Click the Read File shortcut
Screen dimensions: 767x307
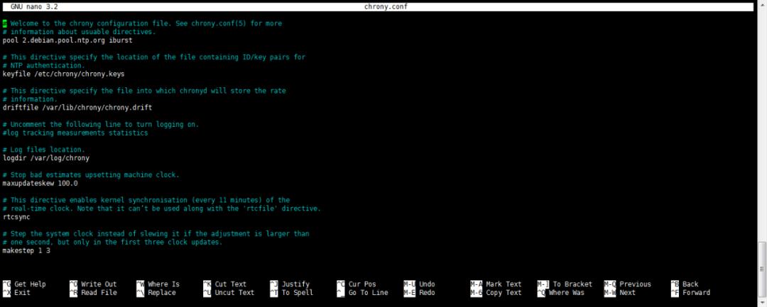[94, 292]
